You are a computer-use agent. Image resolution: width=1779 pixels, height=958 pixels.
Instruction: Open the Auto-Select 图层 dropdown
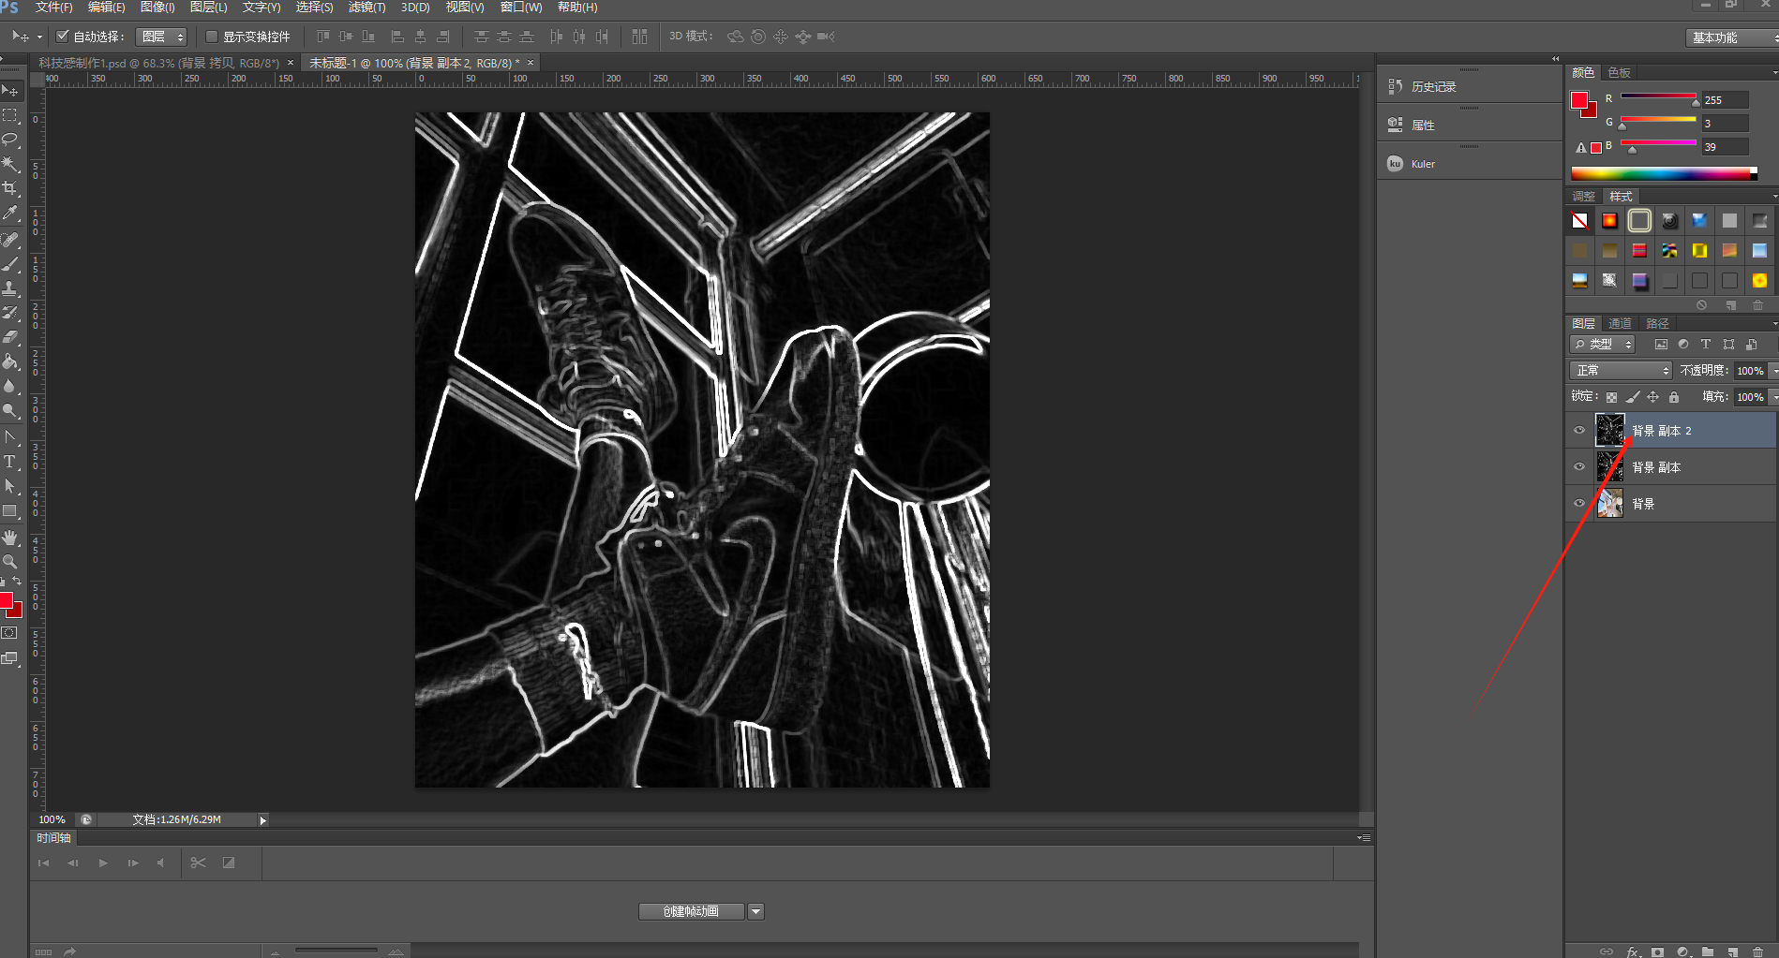coord(161,37)
